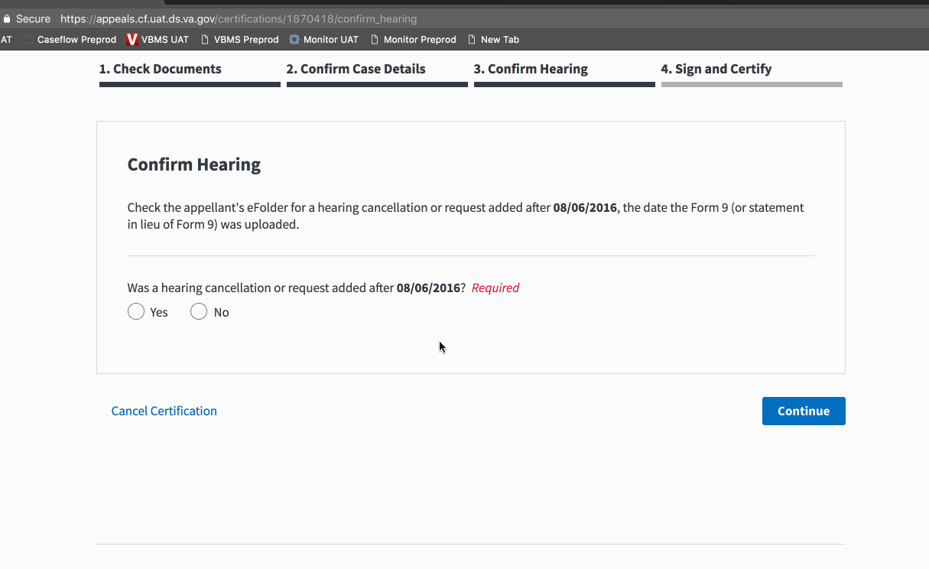This screenshot has width=929, height=569.
Task: Open the VBMS Preprod bookmark
Action: tap(239, 40)
